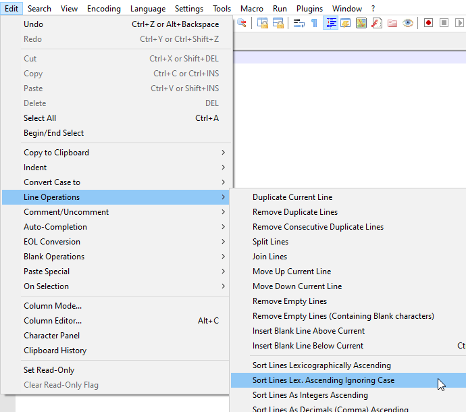Open the Window menu
Viewport: 466px width, 412px height.
[347, 9]
